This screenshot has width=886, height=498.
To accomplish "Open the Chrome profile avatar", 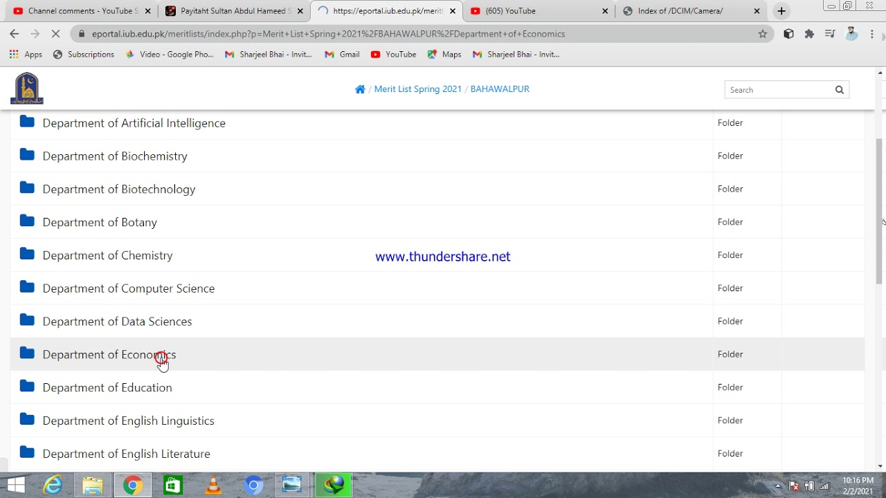I will [x=851, y=34].
